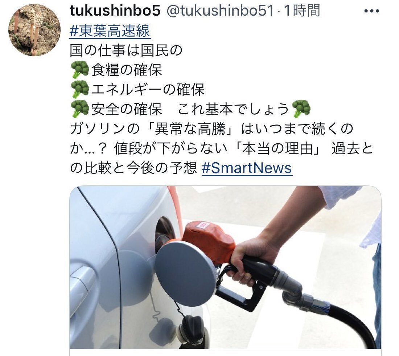Image resolution: width=399 pixels, height=356 pixels.
Task: Open the #東葉高速線 hashtag
Action: point(110,31)
